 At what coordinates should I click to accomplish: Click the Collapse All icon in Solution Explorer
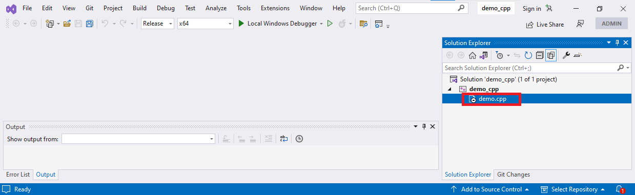click(x=540, y=55)
